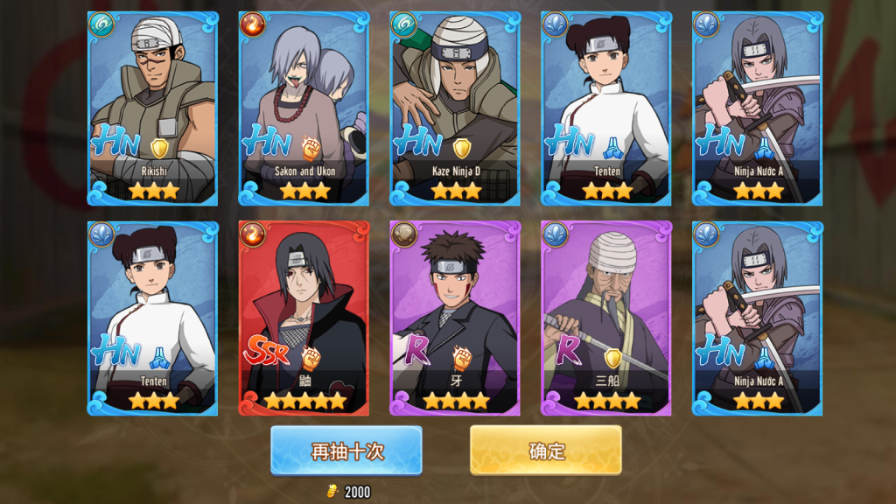Viewport: 896px width, 504px height.
Task: Select the Rikishi ninja card
Action: click(152, 108)
